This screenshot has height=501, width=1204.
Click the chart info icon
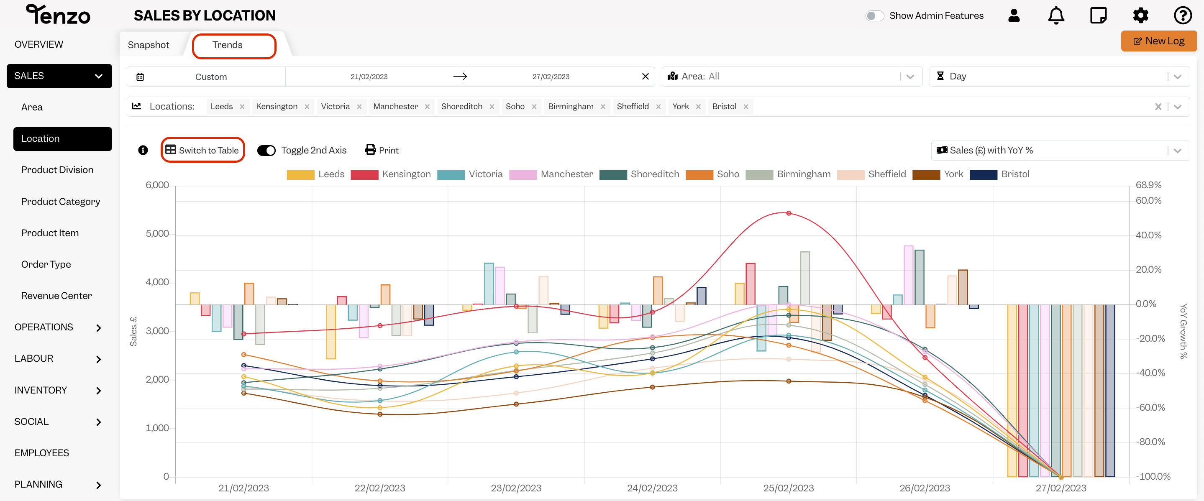(143, 150)
